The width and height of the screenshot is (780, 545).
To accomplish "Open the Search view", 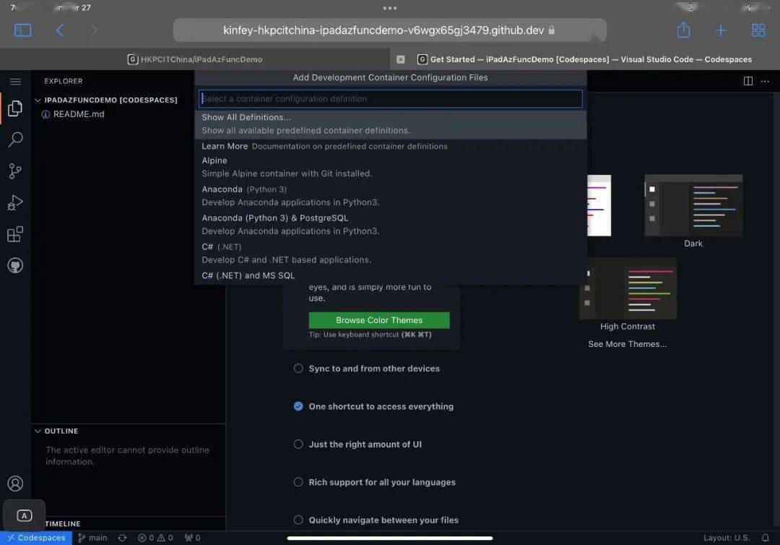I will [x=15, y=140].
